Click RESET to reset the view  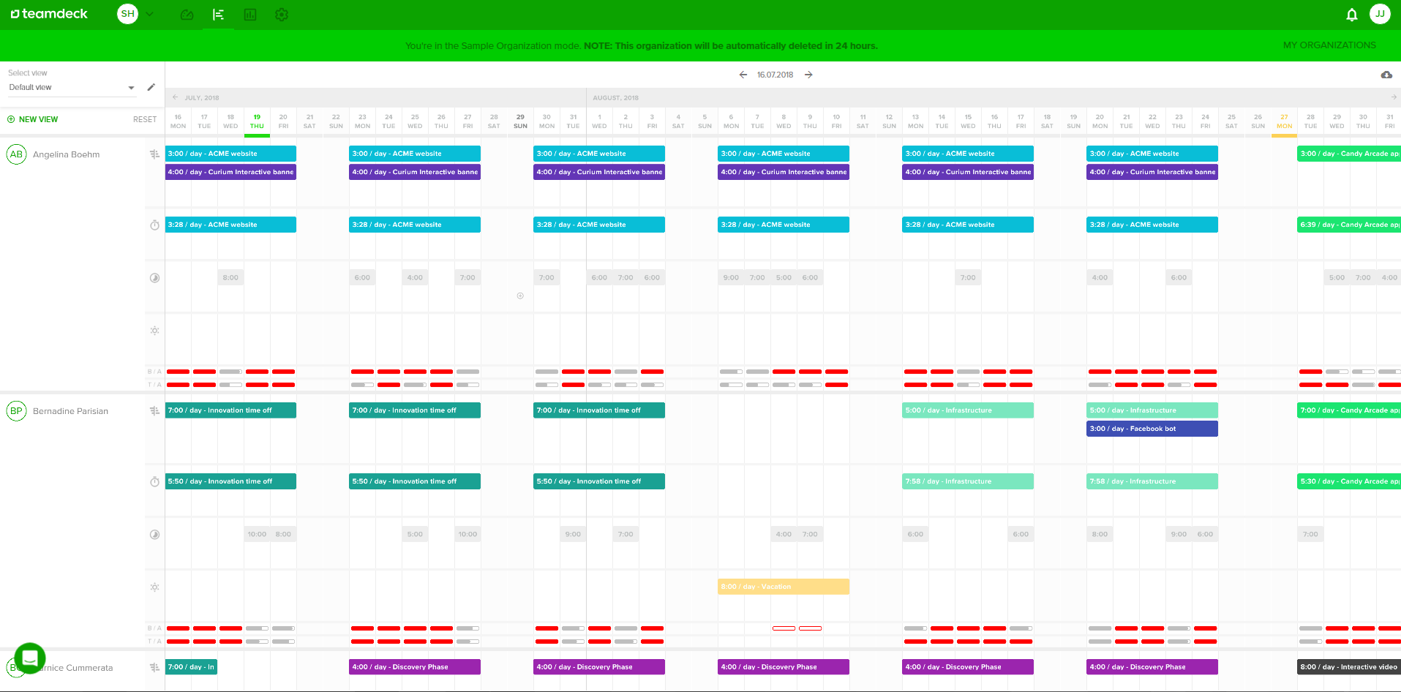[x=145, y=119]
